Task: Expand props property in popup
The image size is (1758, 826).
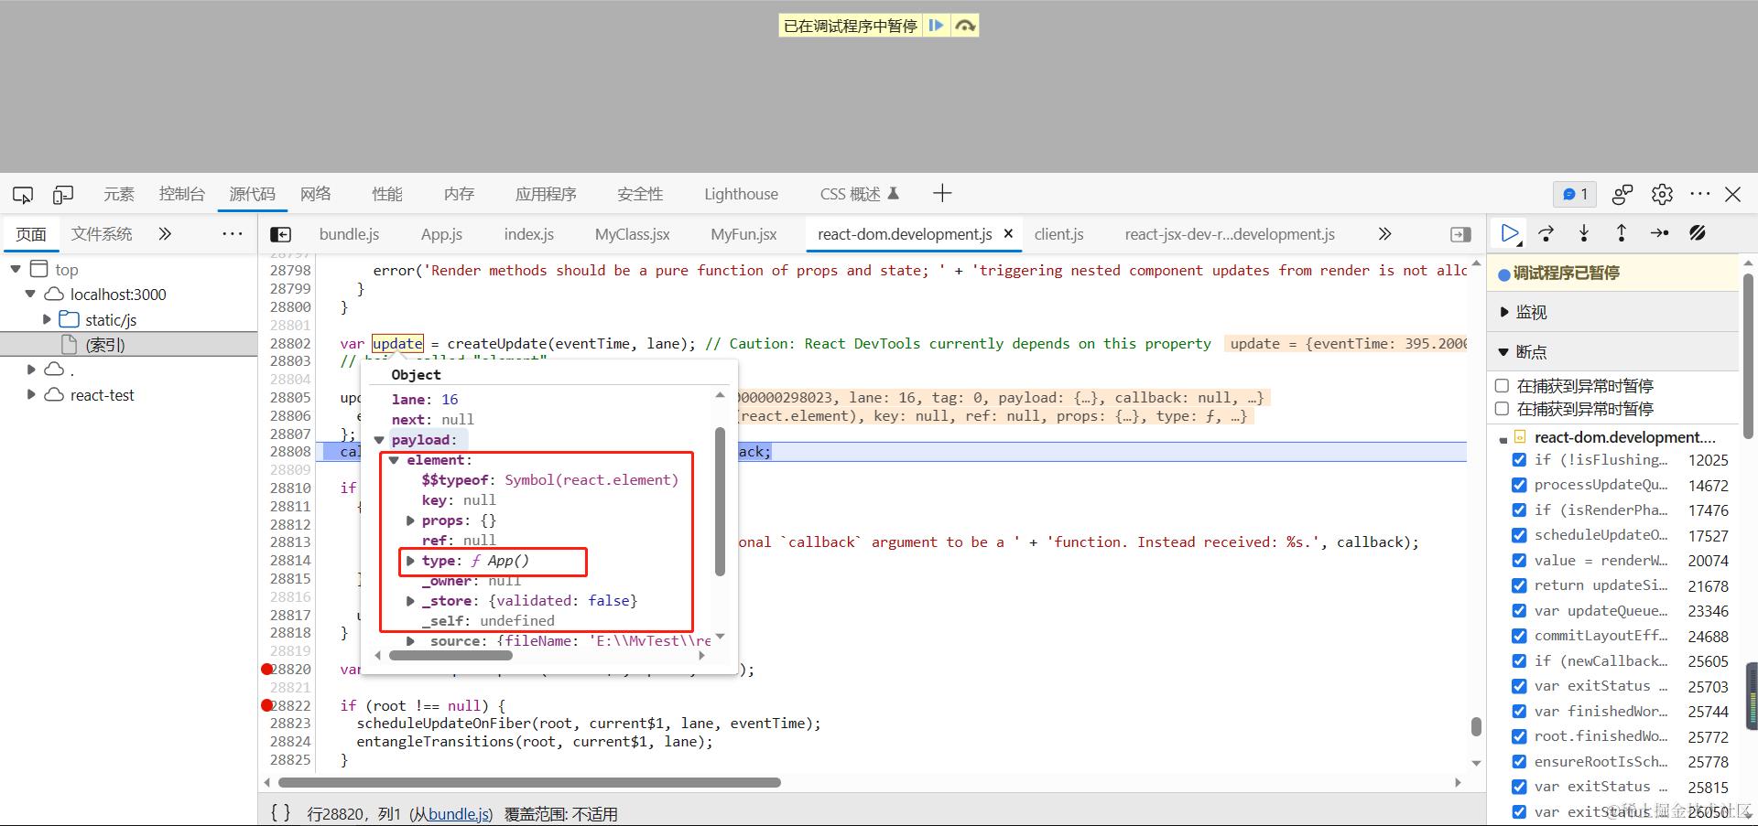Action: pyautogui.click(x=410, y=520)
